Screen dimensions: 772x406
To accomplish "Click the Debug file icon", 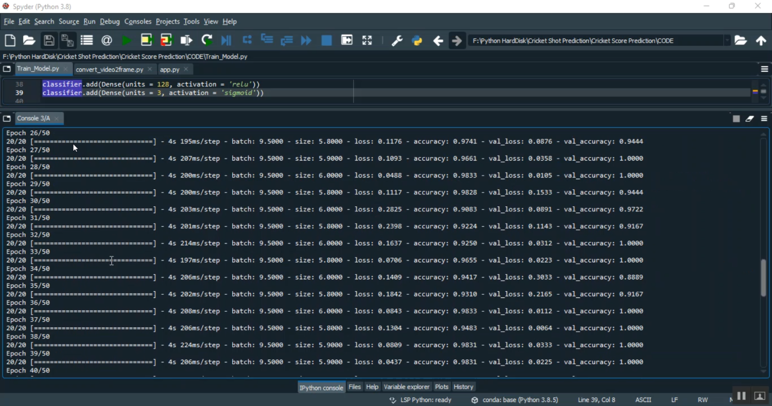I will 226,41.
